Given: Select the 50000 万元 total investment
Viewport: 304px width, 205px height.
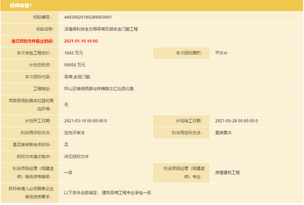Looking at the screenshot, I should click(x=75, y=65).
